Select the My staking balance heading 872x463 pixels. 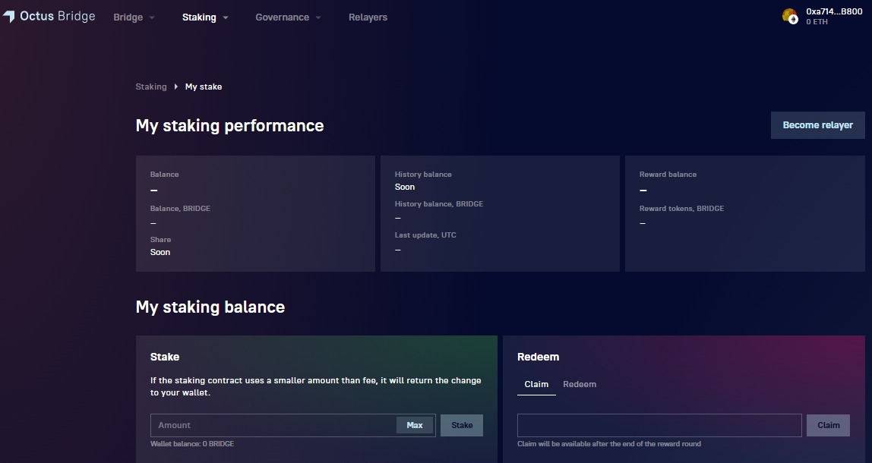210,307
